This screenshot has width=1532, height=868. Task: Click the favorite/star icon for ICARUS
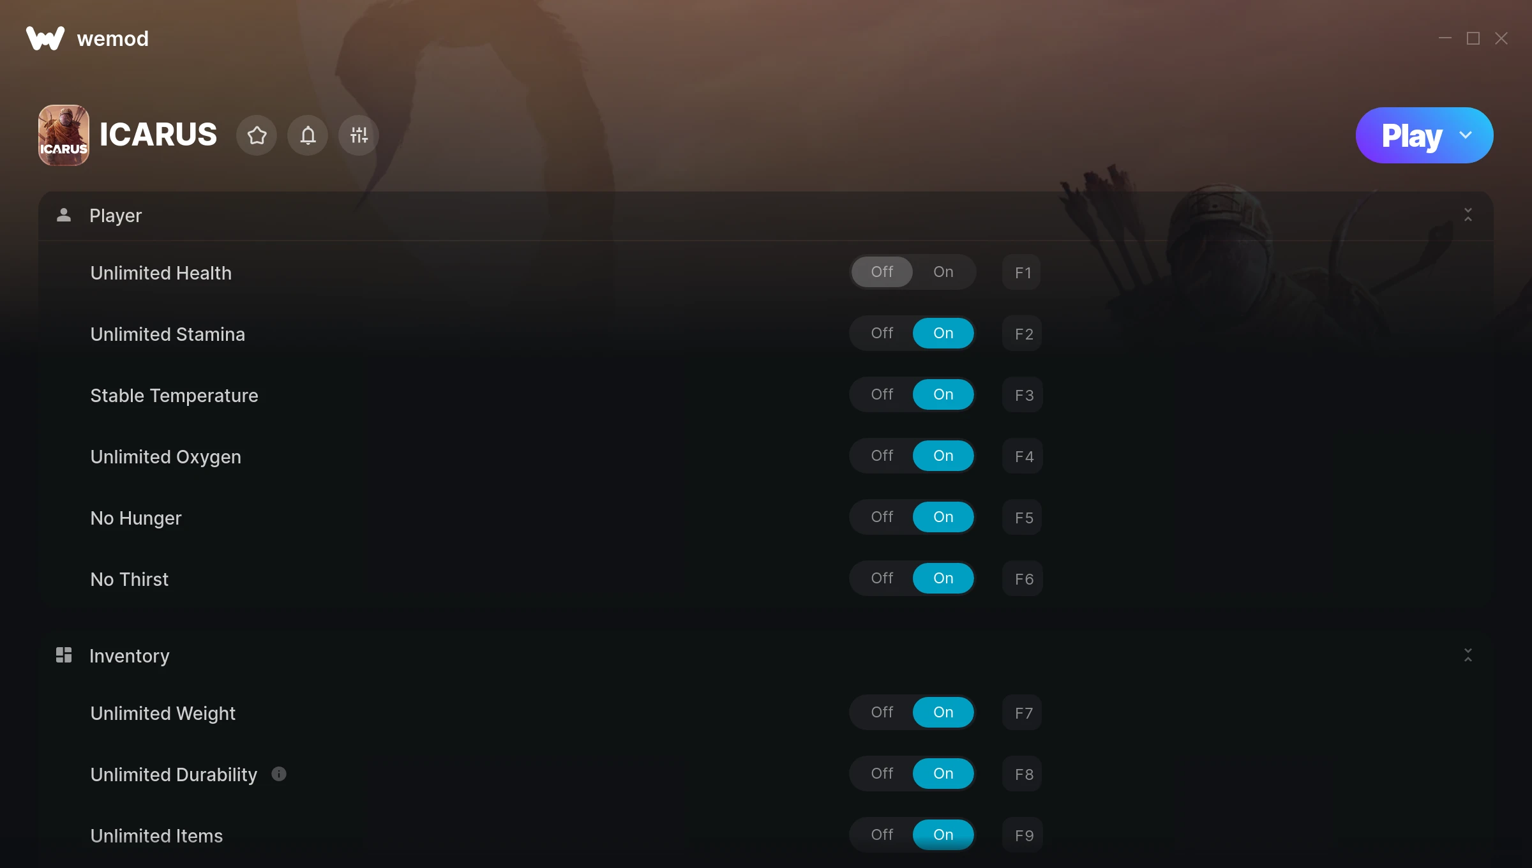[x=257, y=135]
